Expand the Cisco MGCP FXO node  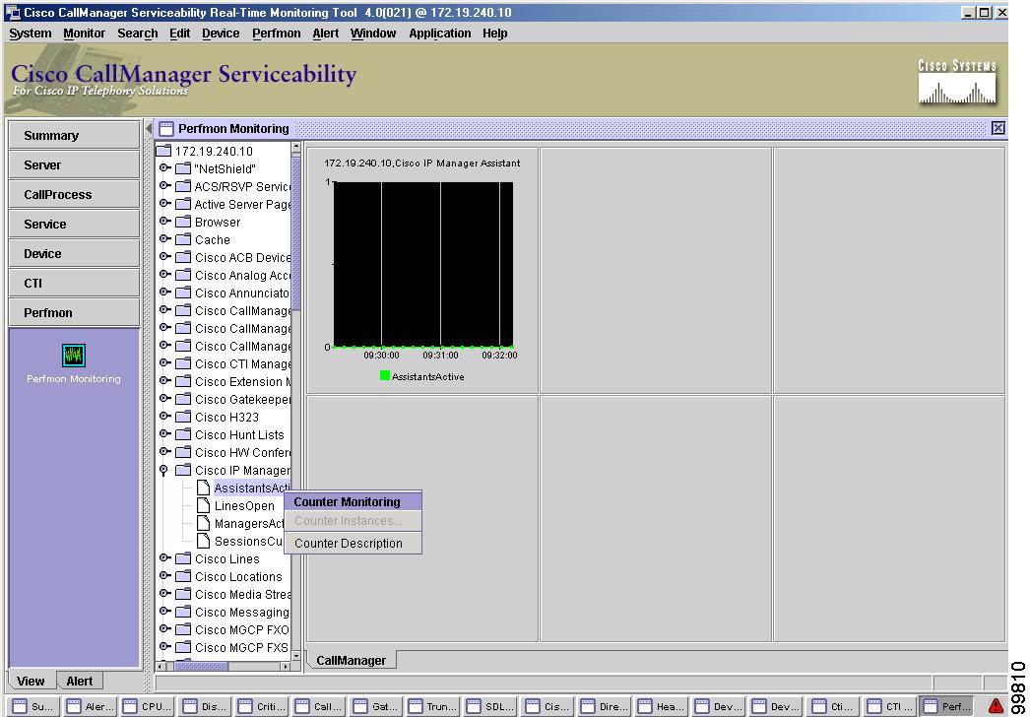pos(164,629)
